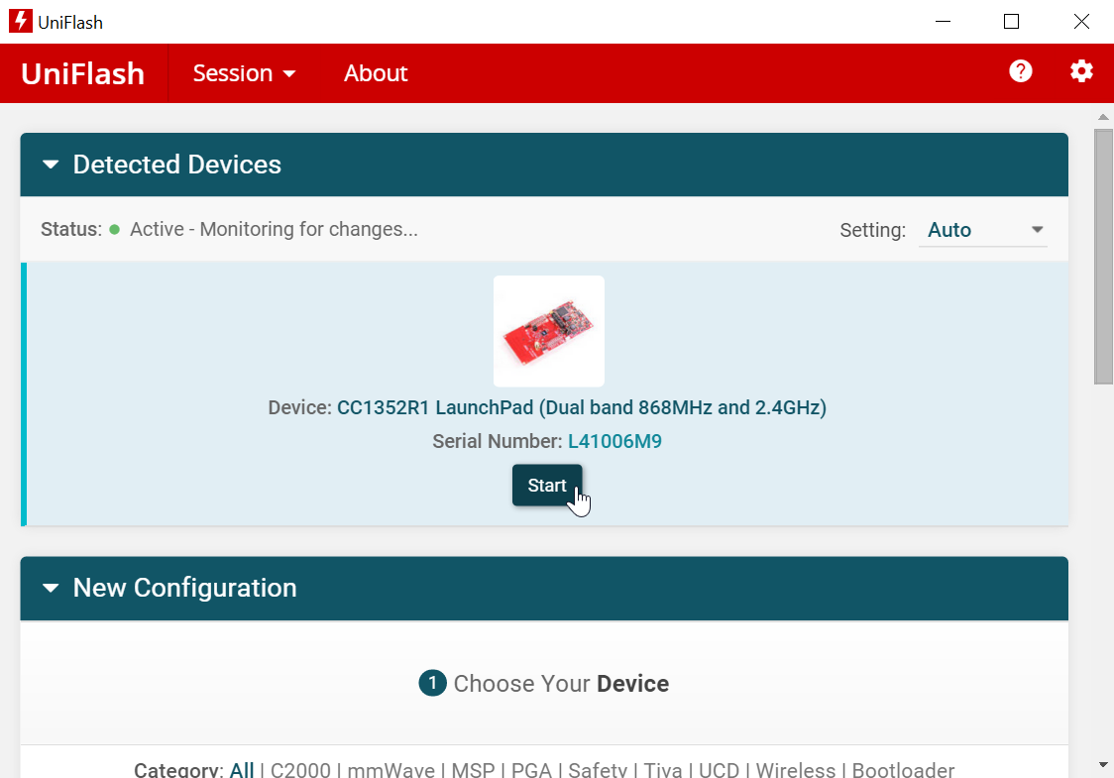Open settings via the gear icon
1114x778 pixels.
pyautogui.click(x=1081, y=71)
